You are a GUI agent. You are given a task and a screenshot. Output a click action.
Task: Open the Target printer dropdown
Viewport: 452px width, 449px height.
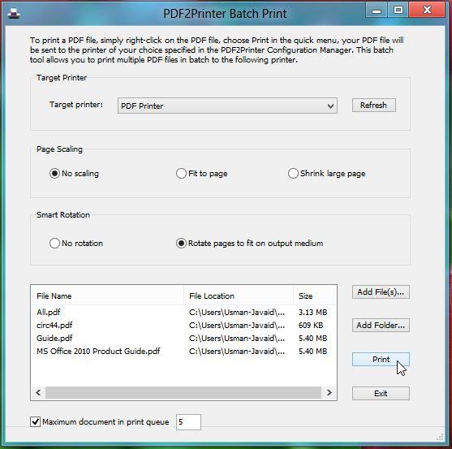click(227, 106)
